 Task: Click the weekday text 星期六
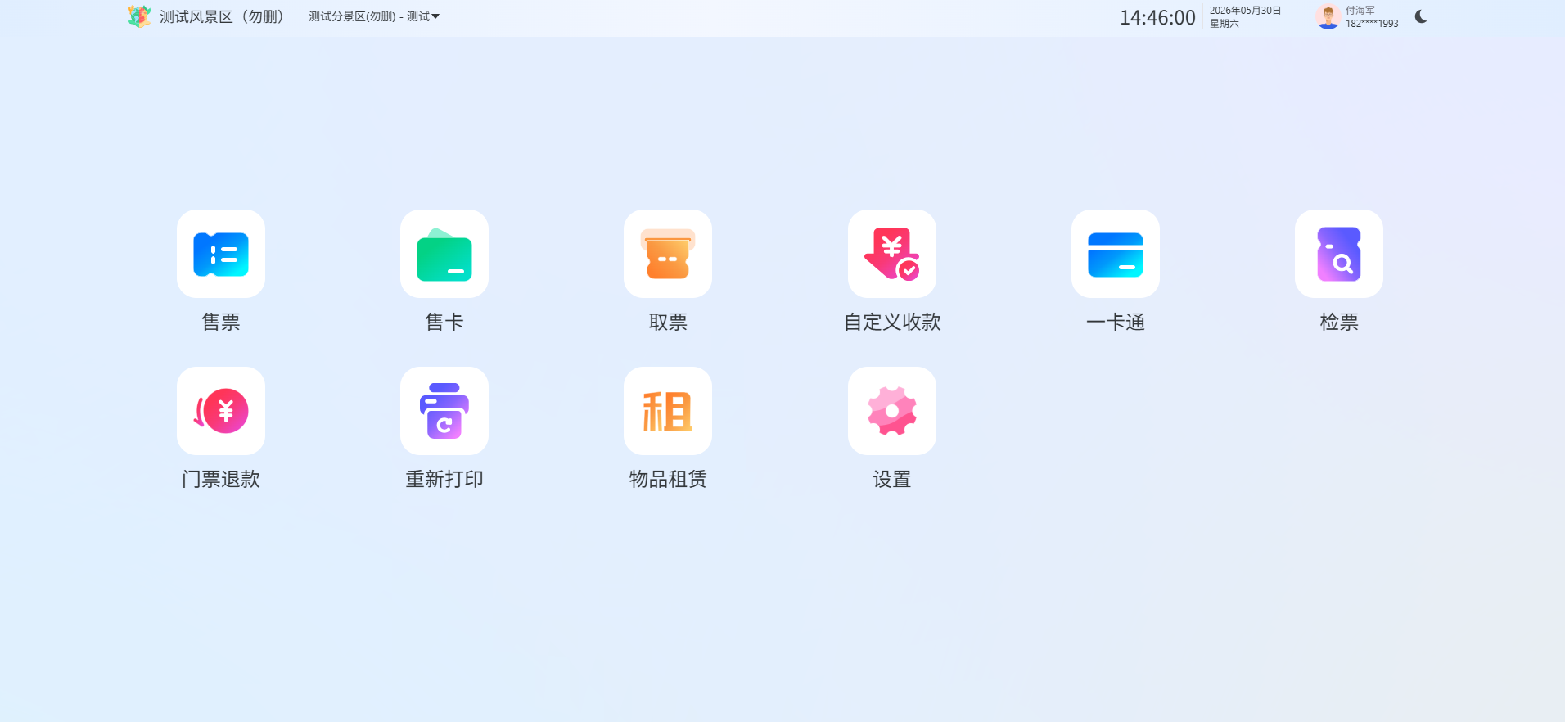1224,24
